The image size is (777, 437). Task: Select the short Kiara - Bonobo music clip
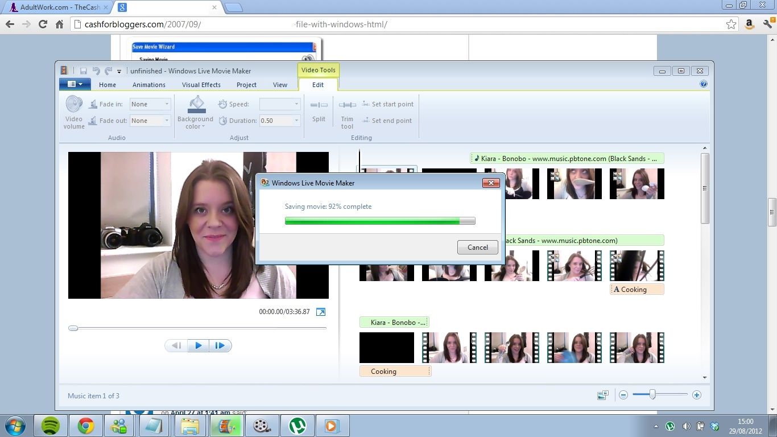point(394,323)
